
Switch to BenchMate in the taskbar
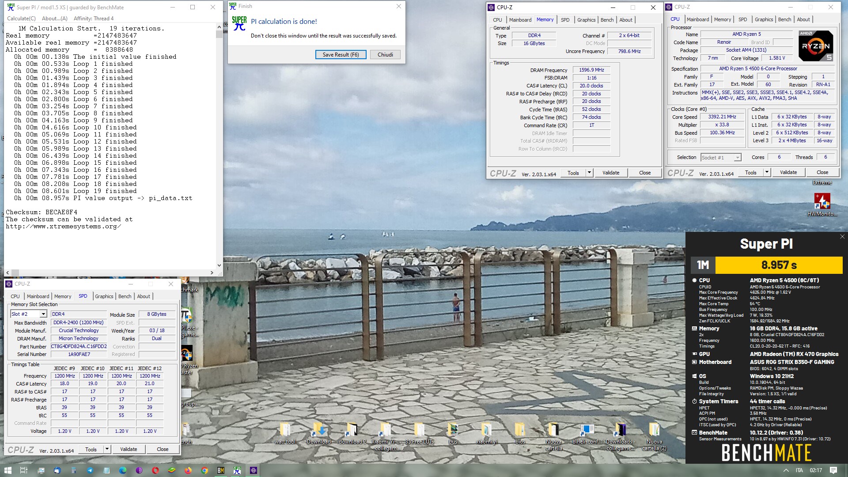pyautogui.click(x=221, y=470)
